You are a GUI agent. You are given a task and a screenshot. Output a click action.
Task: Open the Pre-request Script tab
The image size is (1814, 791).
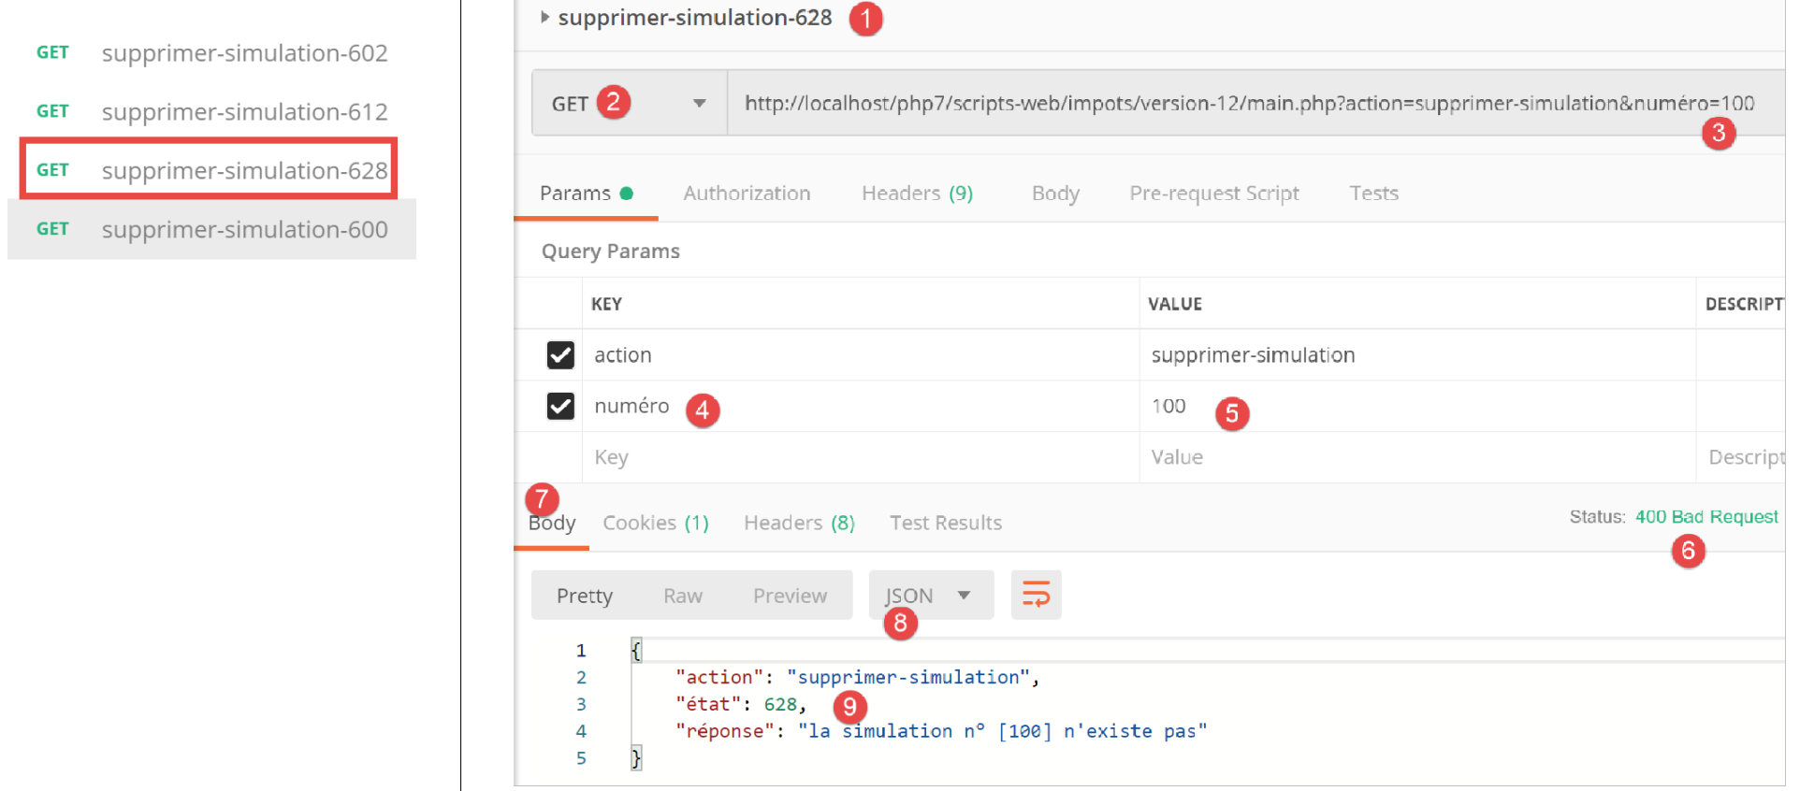tap(1213, 194)
